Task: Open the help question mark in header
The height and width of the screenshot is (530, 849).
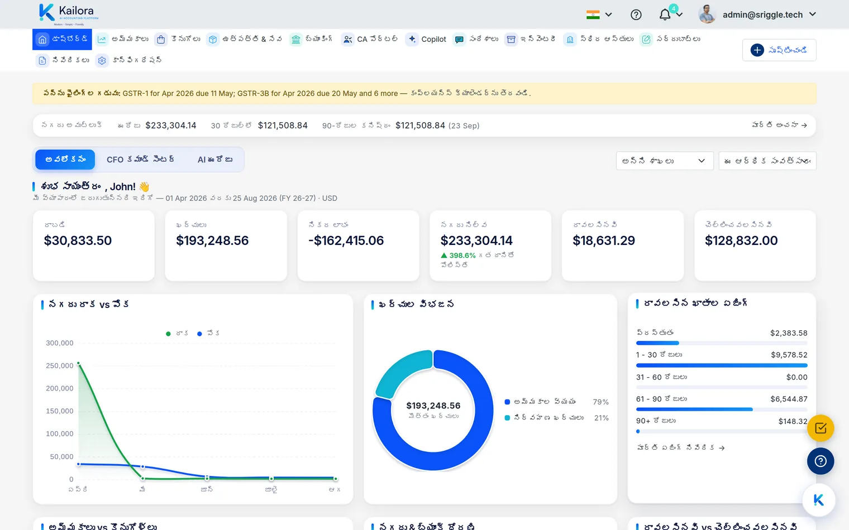Action: pos(636,15)
